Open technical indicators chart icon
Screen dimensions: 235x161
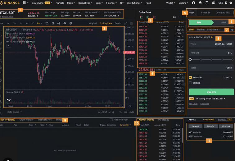tap(47, 23)
